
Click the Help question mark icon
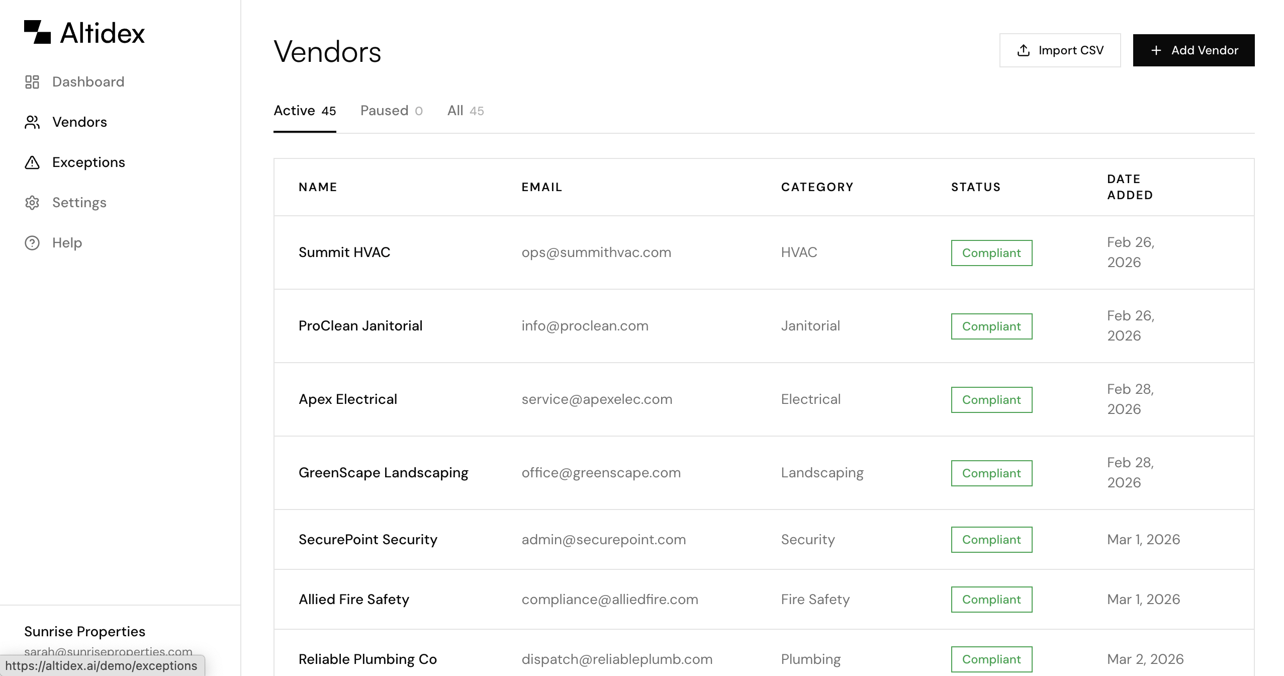32,243
